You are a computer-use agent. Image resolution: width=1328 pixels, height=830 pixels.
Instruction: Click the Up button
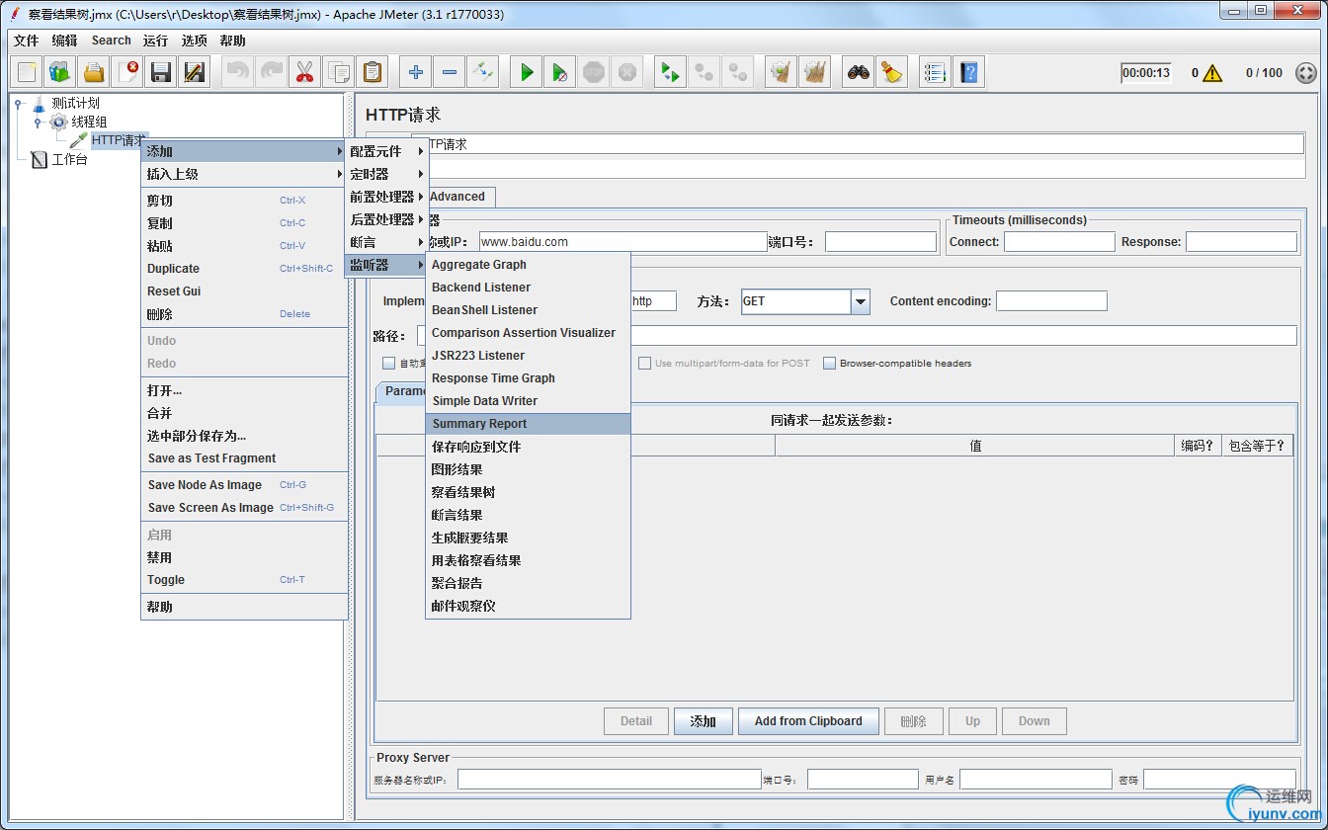point(973,721)
